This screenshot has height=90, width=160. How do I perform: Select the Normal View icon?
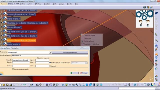[83, 85]
